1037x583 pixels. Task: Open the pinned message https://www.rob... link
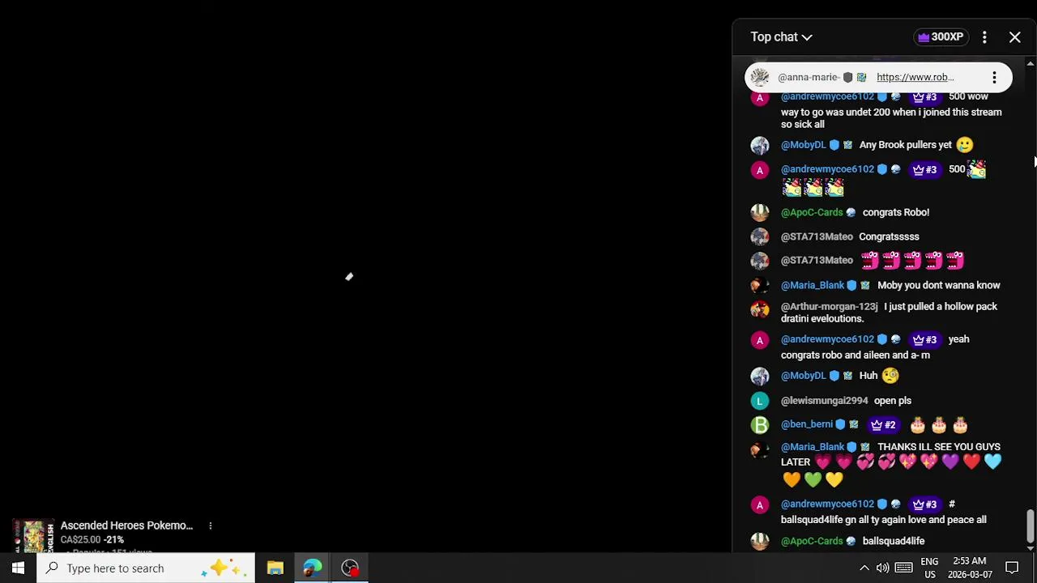915,77
